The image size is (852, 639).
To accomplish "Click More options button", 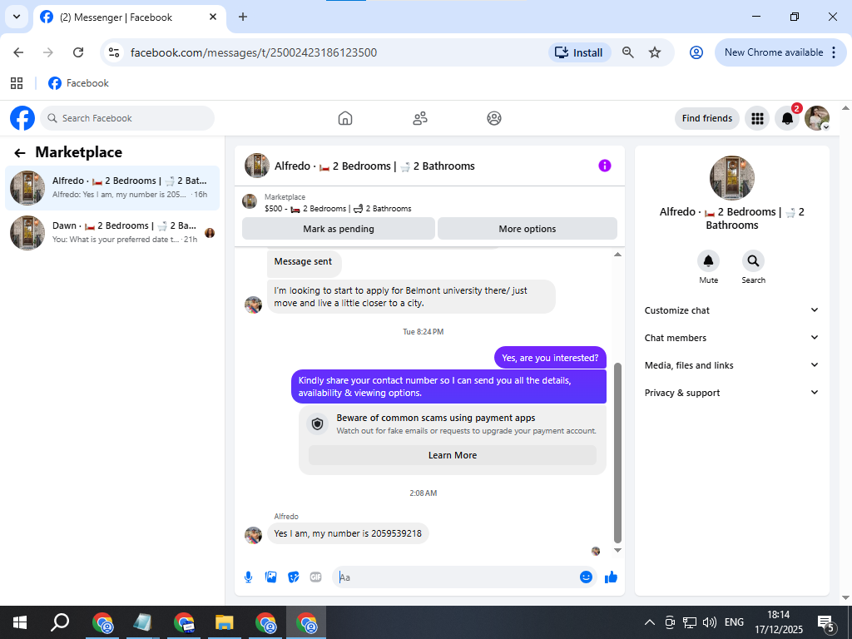I will 527,229.
